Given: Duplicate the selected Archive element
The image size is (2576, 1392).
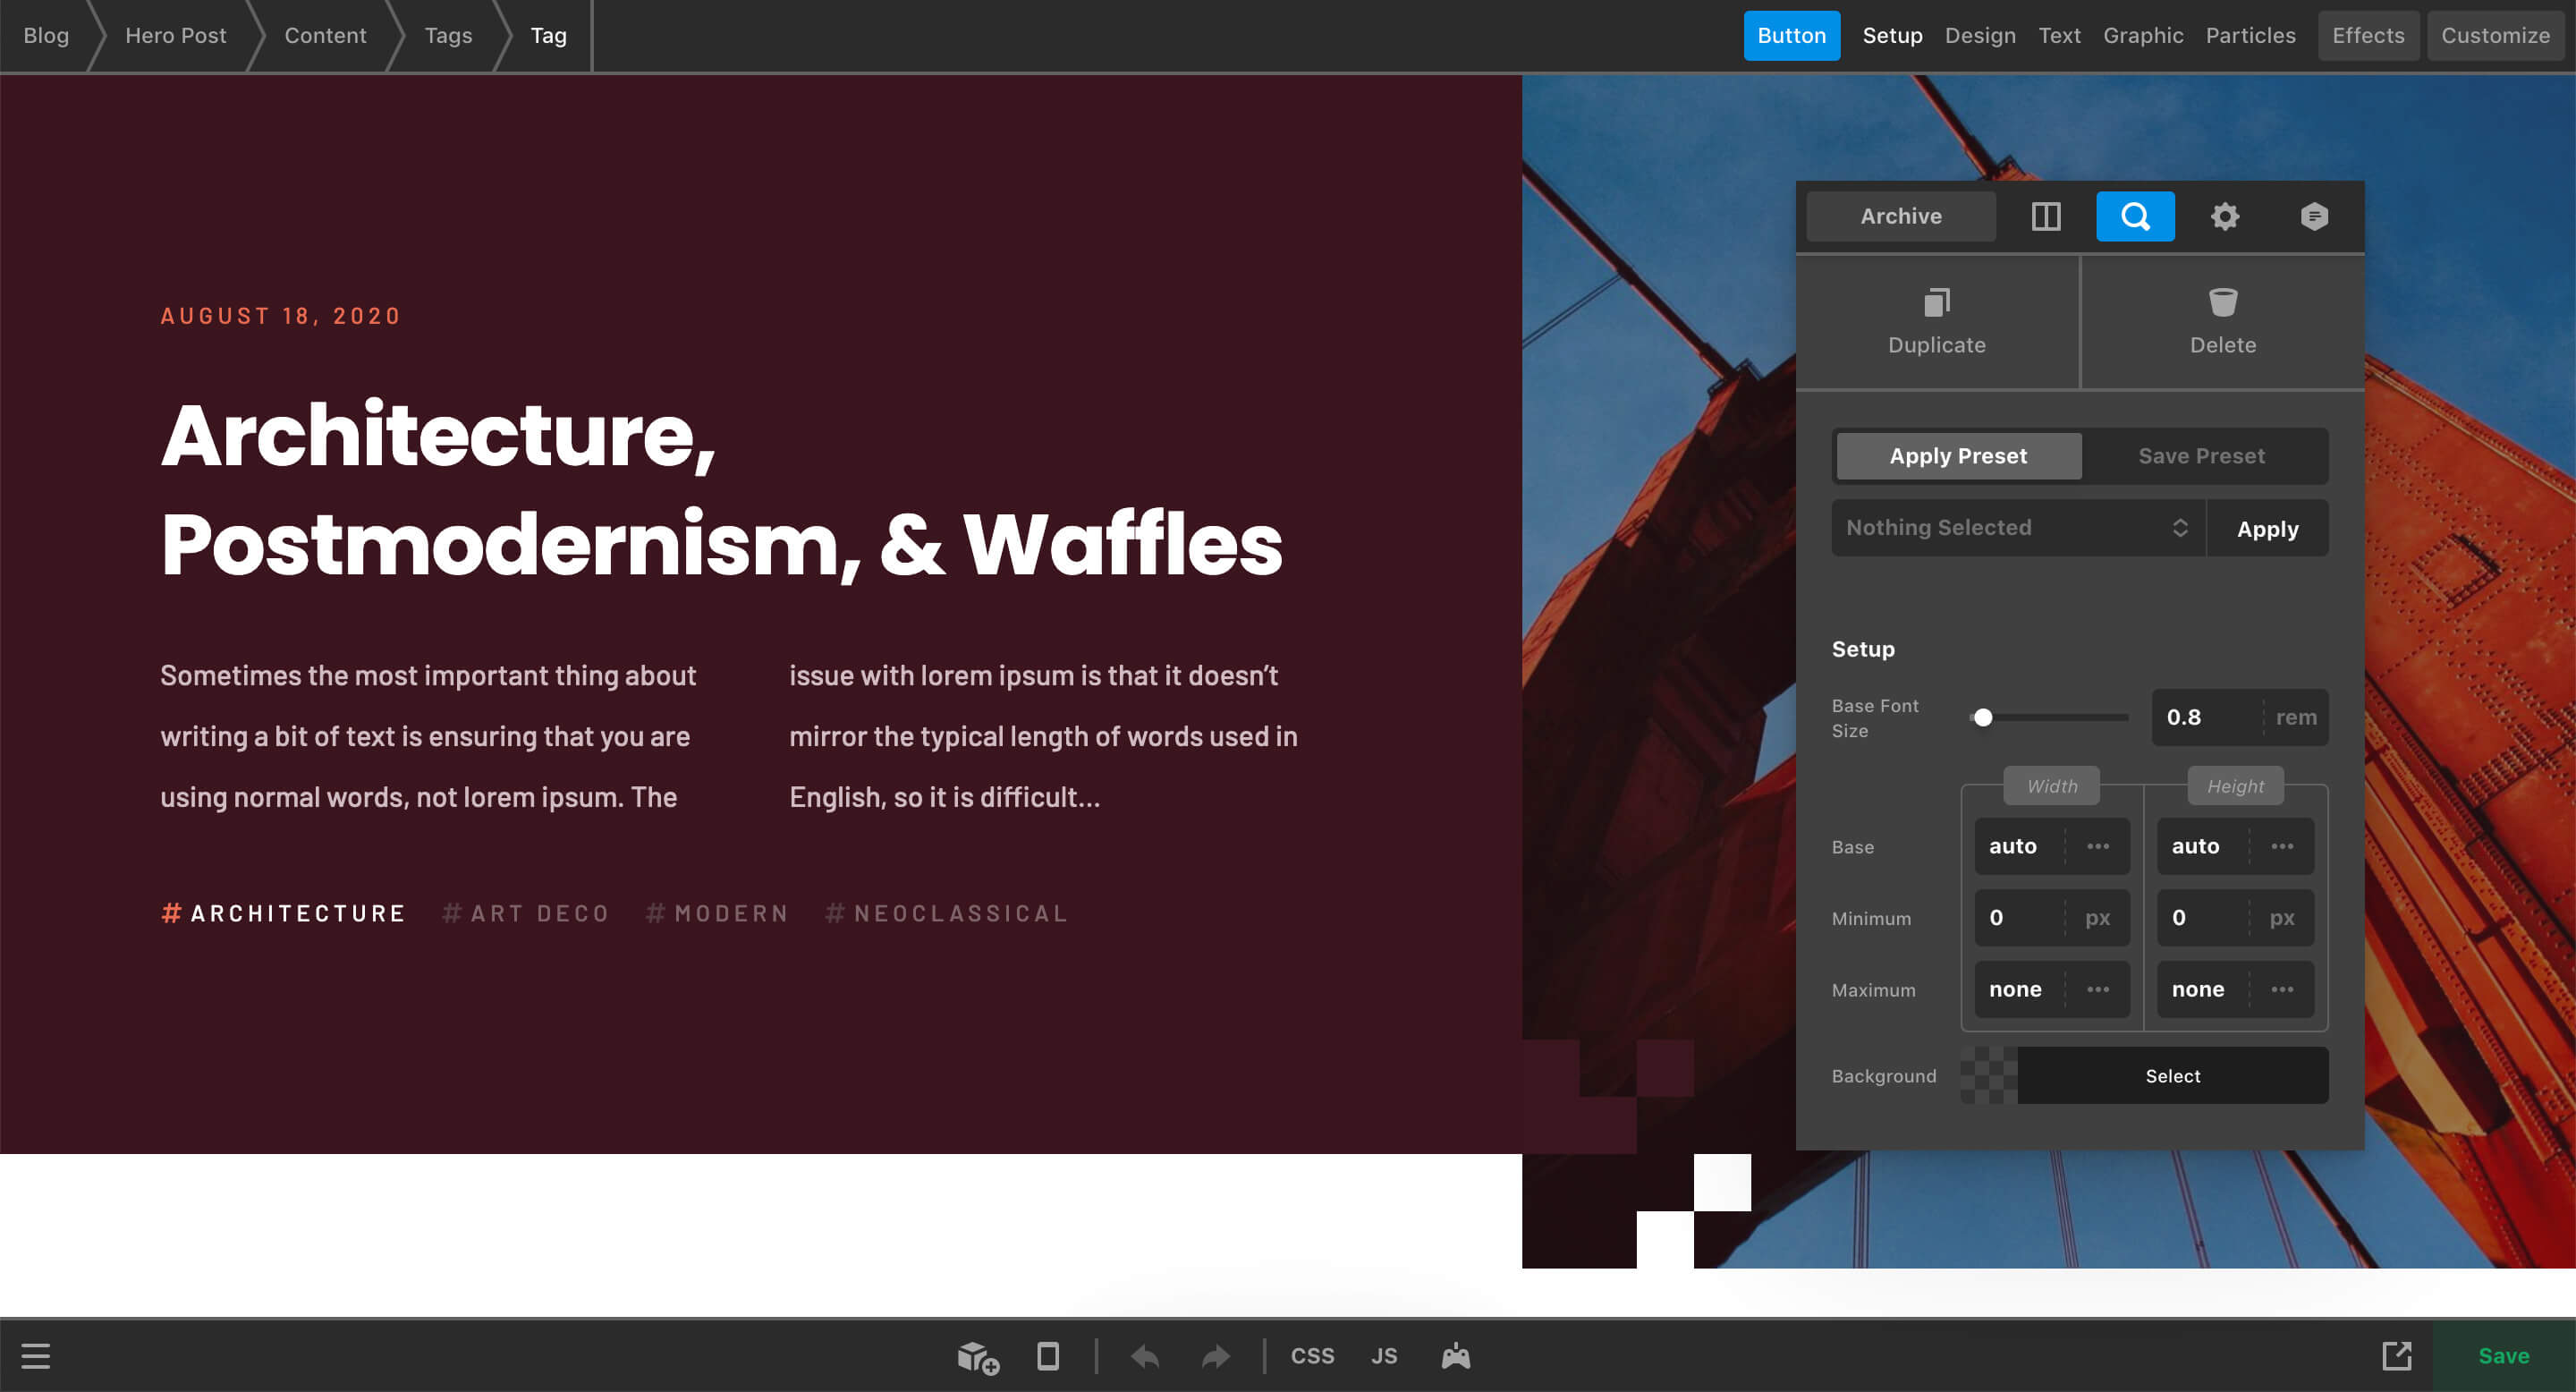Looking at the screenshot, I should click(x=1936, y=320).
